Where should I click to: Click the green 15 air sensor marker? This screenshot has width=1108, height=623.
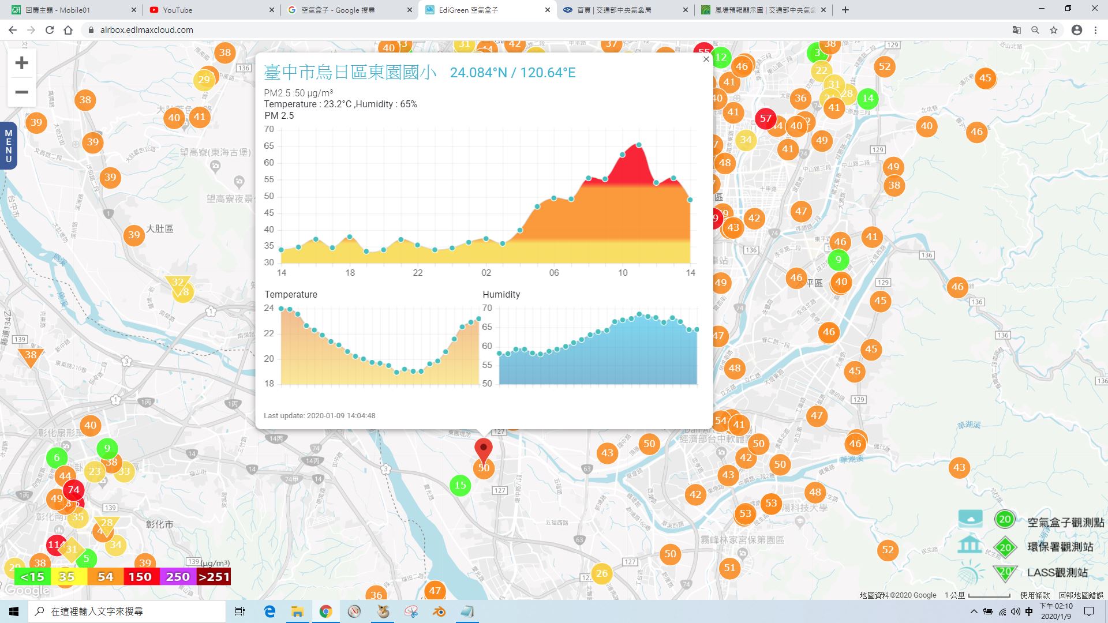coord(460,485)
